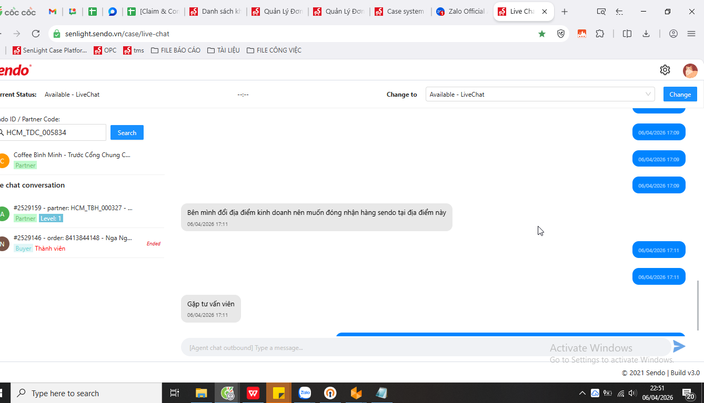Screen dimensions: 704x403
Task: Show hidden system tray icons
Action: (582, 393)
